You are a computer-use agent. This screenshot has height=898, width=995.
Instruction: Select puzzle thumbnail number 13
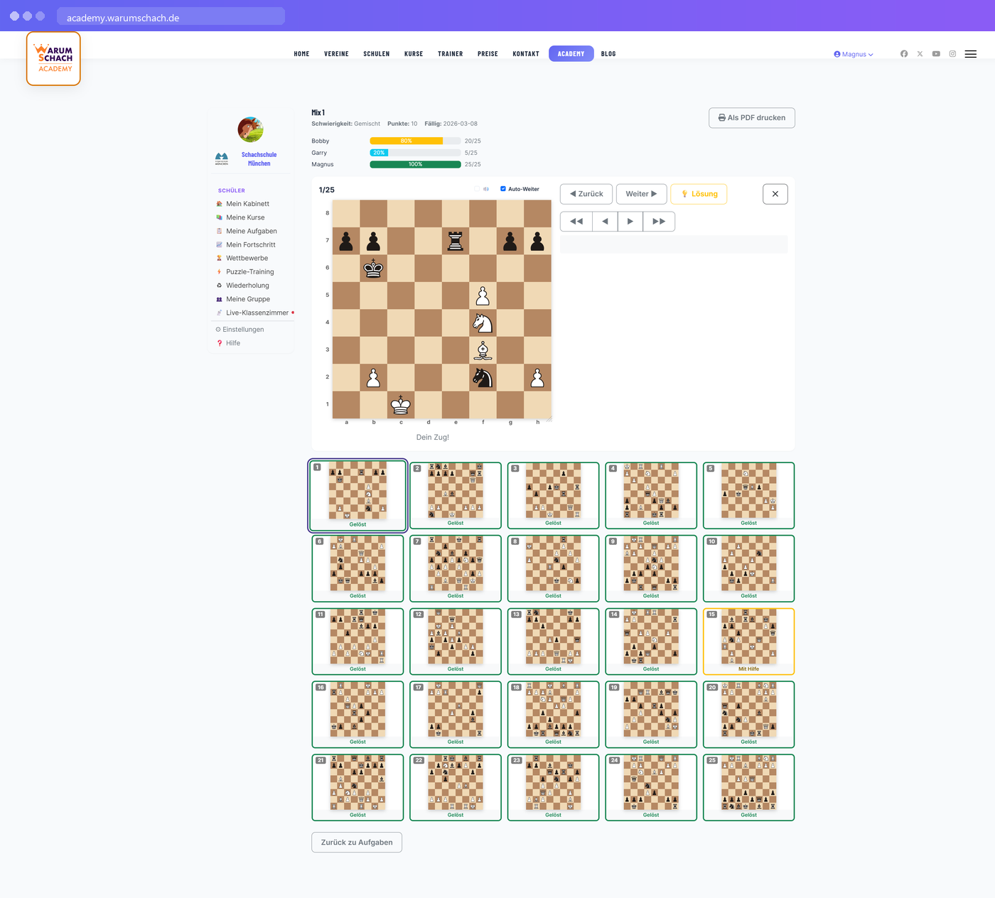pyautogui.click(x=553, y=642)
